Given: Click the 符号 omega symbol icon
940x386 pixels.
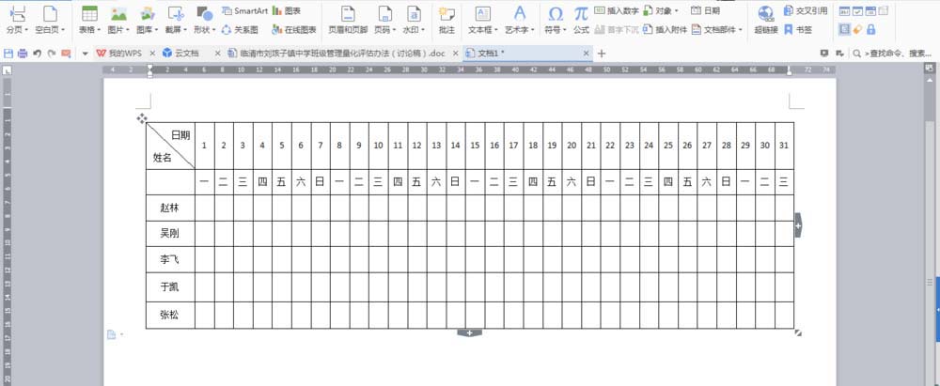Looking at the screenshot, I should tap(556, 13).
